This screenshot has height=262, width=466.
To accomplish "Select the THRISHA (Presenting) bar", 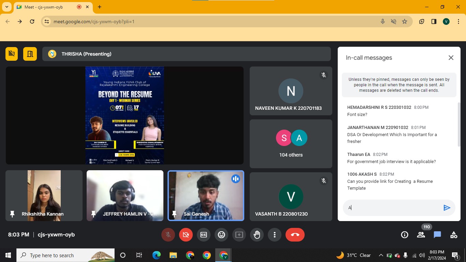I will click(187, 54).
